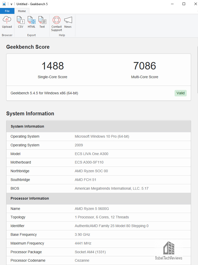Select AMD FCH 51 southbridge value
Image resolution: width=198 pixels, height=265 pixels.
tap(85, 180)
